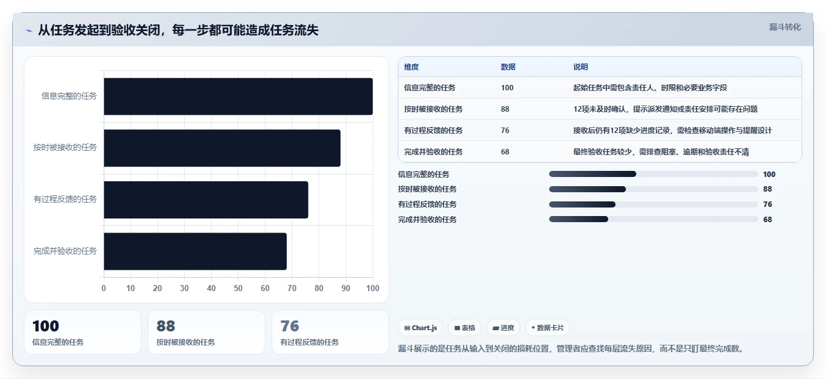Click the 漏斗转化 label in header

point(785,27)
